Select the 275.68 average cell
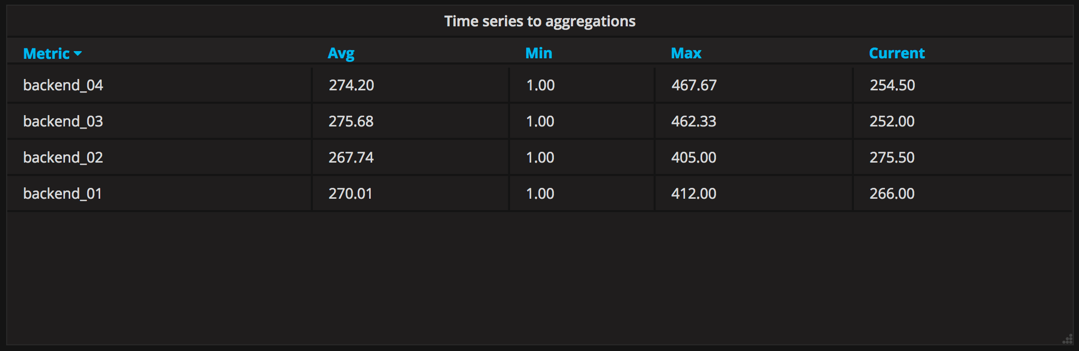 (351, 121)
